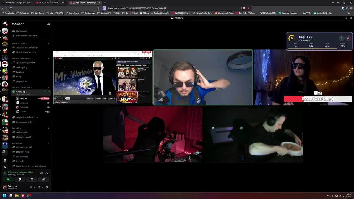Open the SocialMedia bookmarks folder

8,13
